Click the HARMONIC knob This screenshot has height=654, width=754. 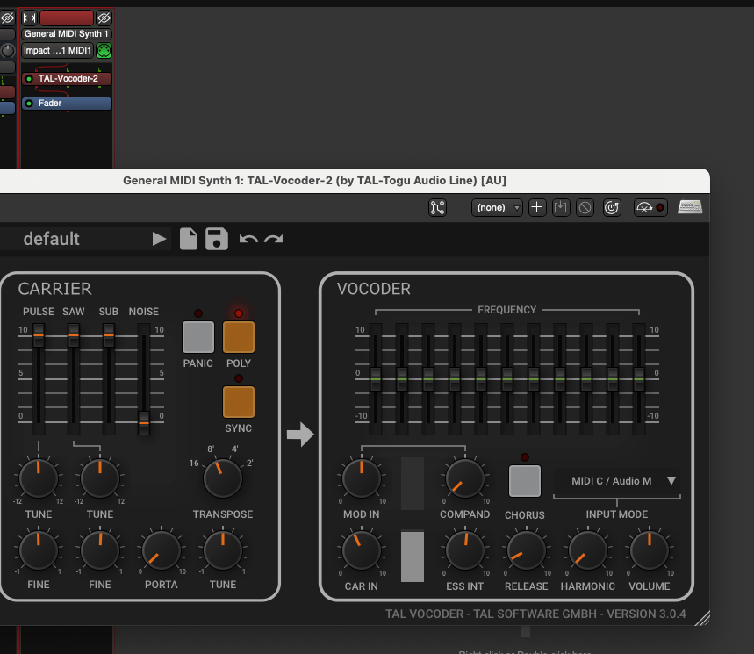(587, 550)
